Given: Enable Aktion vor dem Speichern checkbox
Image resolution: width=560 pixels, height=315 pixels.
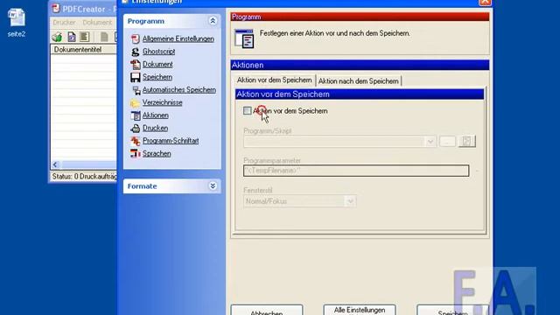Looking at the screenshot, I should click(x=247, y=111).
